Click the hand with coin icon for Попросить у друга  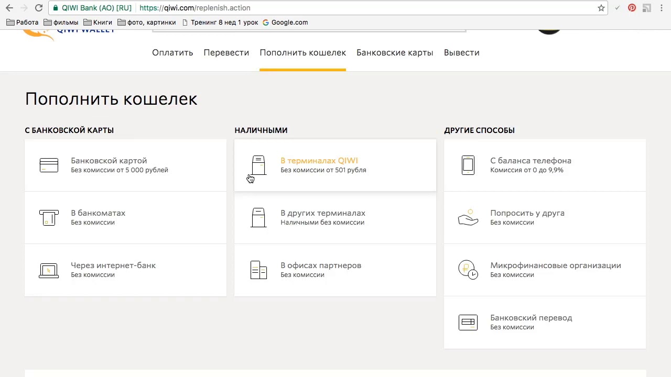pyautogui.click(x=468, y=218)
